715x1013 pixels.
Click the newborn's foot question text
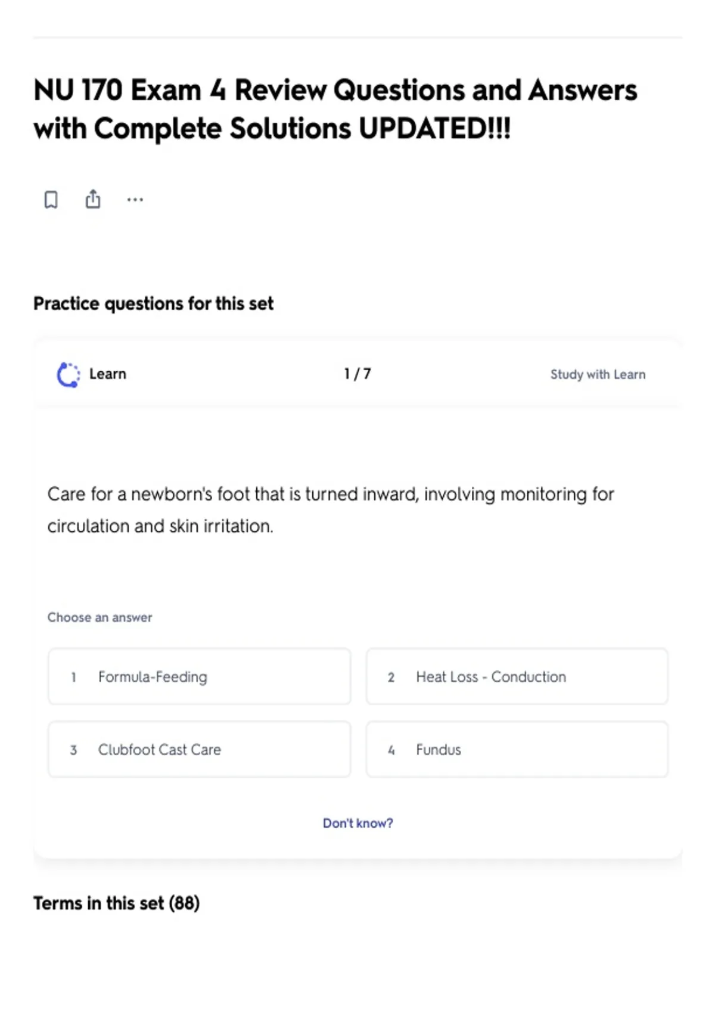331,510
